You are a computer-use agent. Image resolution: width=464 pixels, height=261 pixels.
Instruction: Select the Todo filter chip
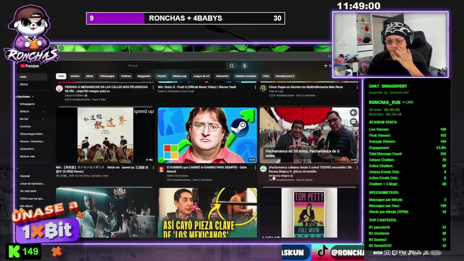61,76
